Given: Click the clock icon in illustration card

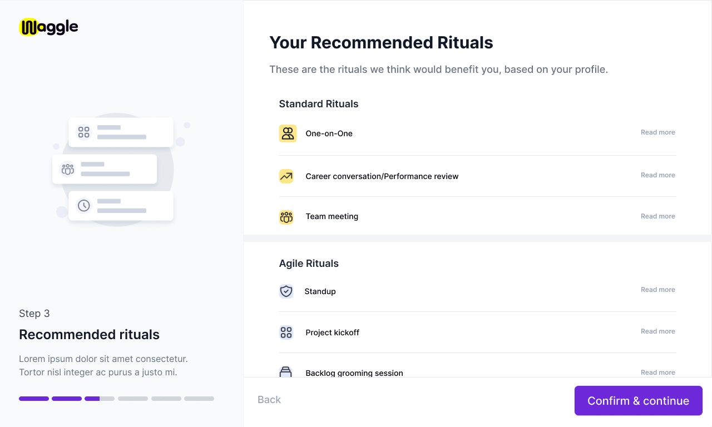Looking at the screenshot, I should [x=83, y=206].
